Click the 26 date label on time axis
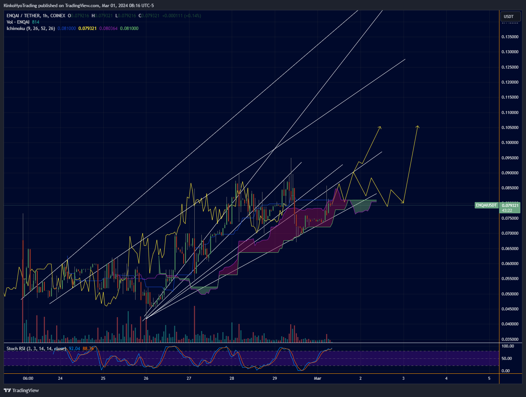Screen dimensions: 526x397 [x=146, y=378]
